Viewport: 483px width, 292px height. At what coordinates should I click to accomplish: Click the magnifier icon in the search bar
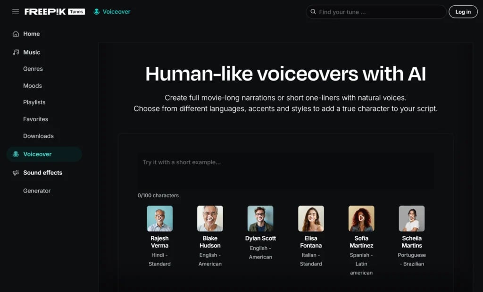[x=313, y=12]
